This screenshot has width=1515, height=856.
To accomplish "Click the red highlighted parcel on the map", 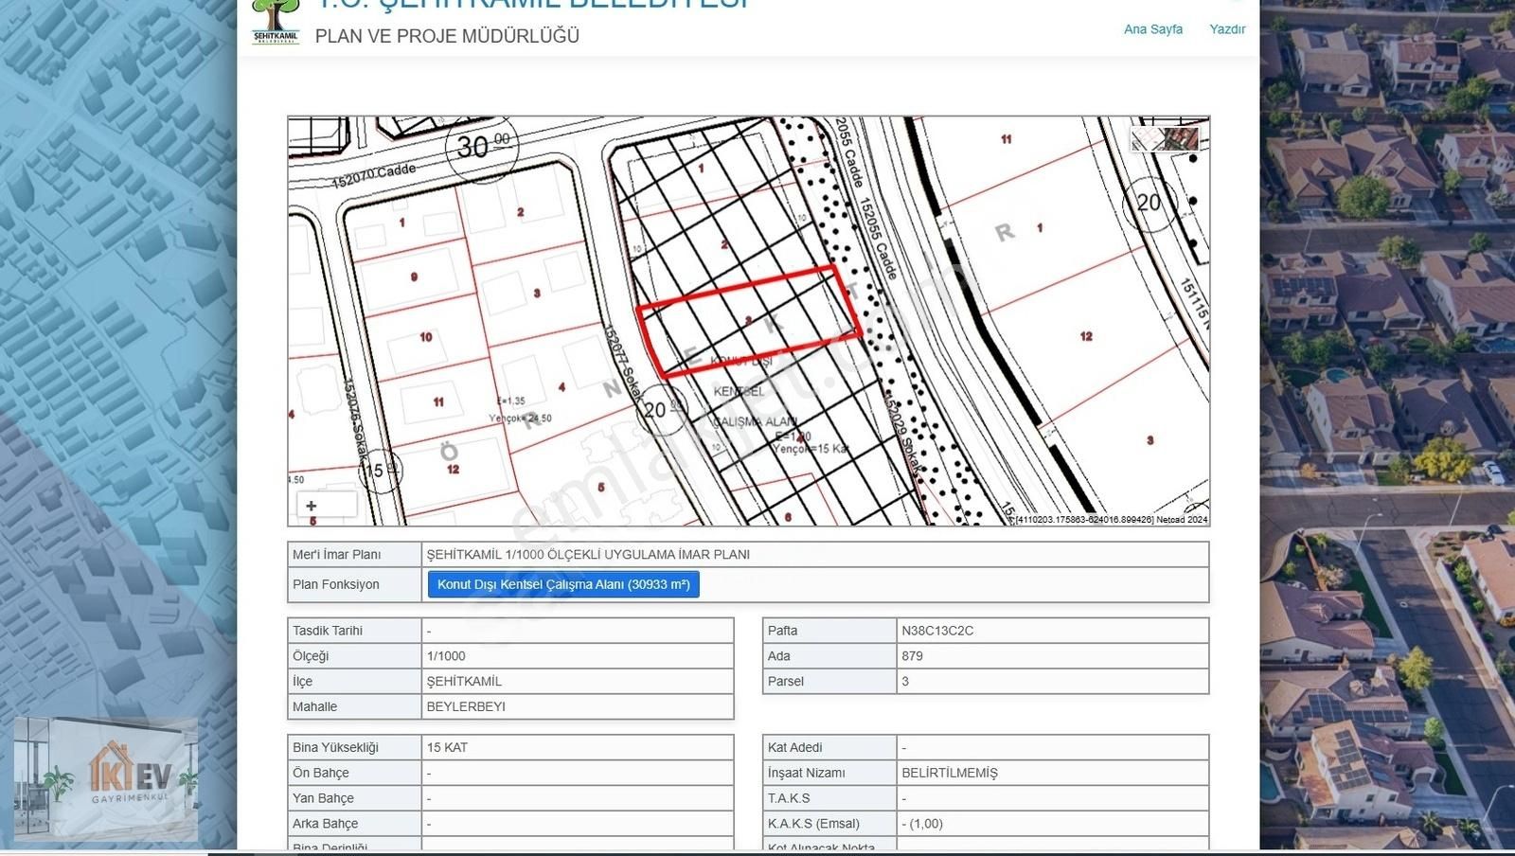I will click(x=748, y=322).
